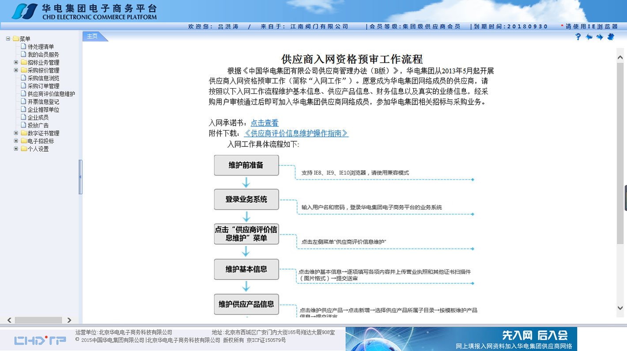Viewport: 627px width, 351px height.
Task: Expand the 招标业务管理 folder
Action: coord(16,62)
